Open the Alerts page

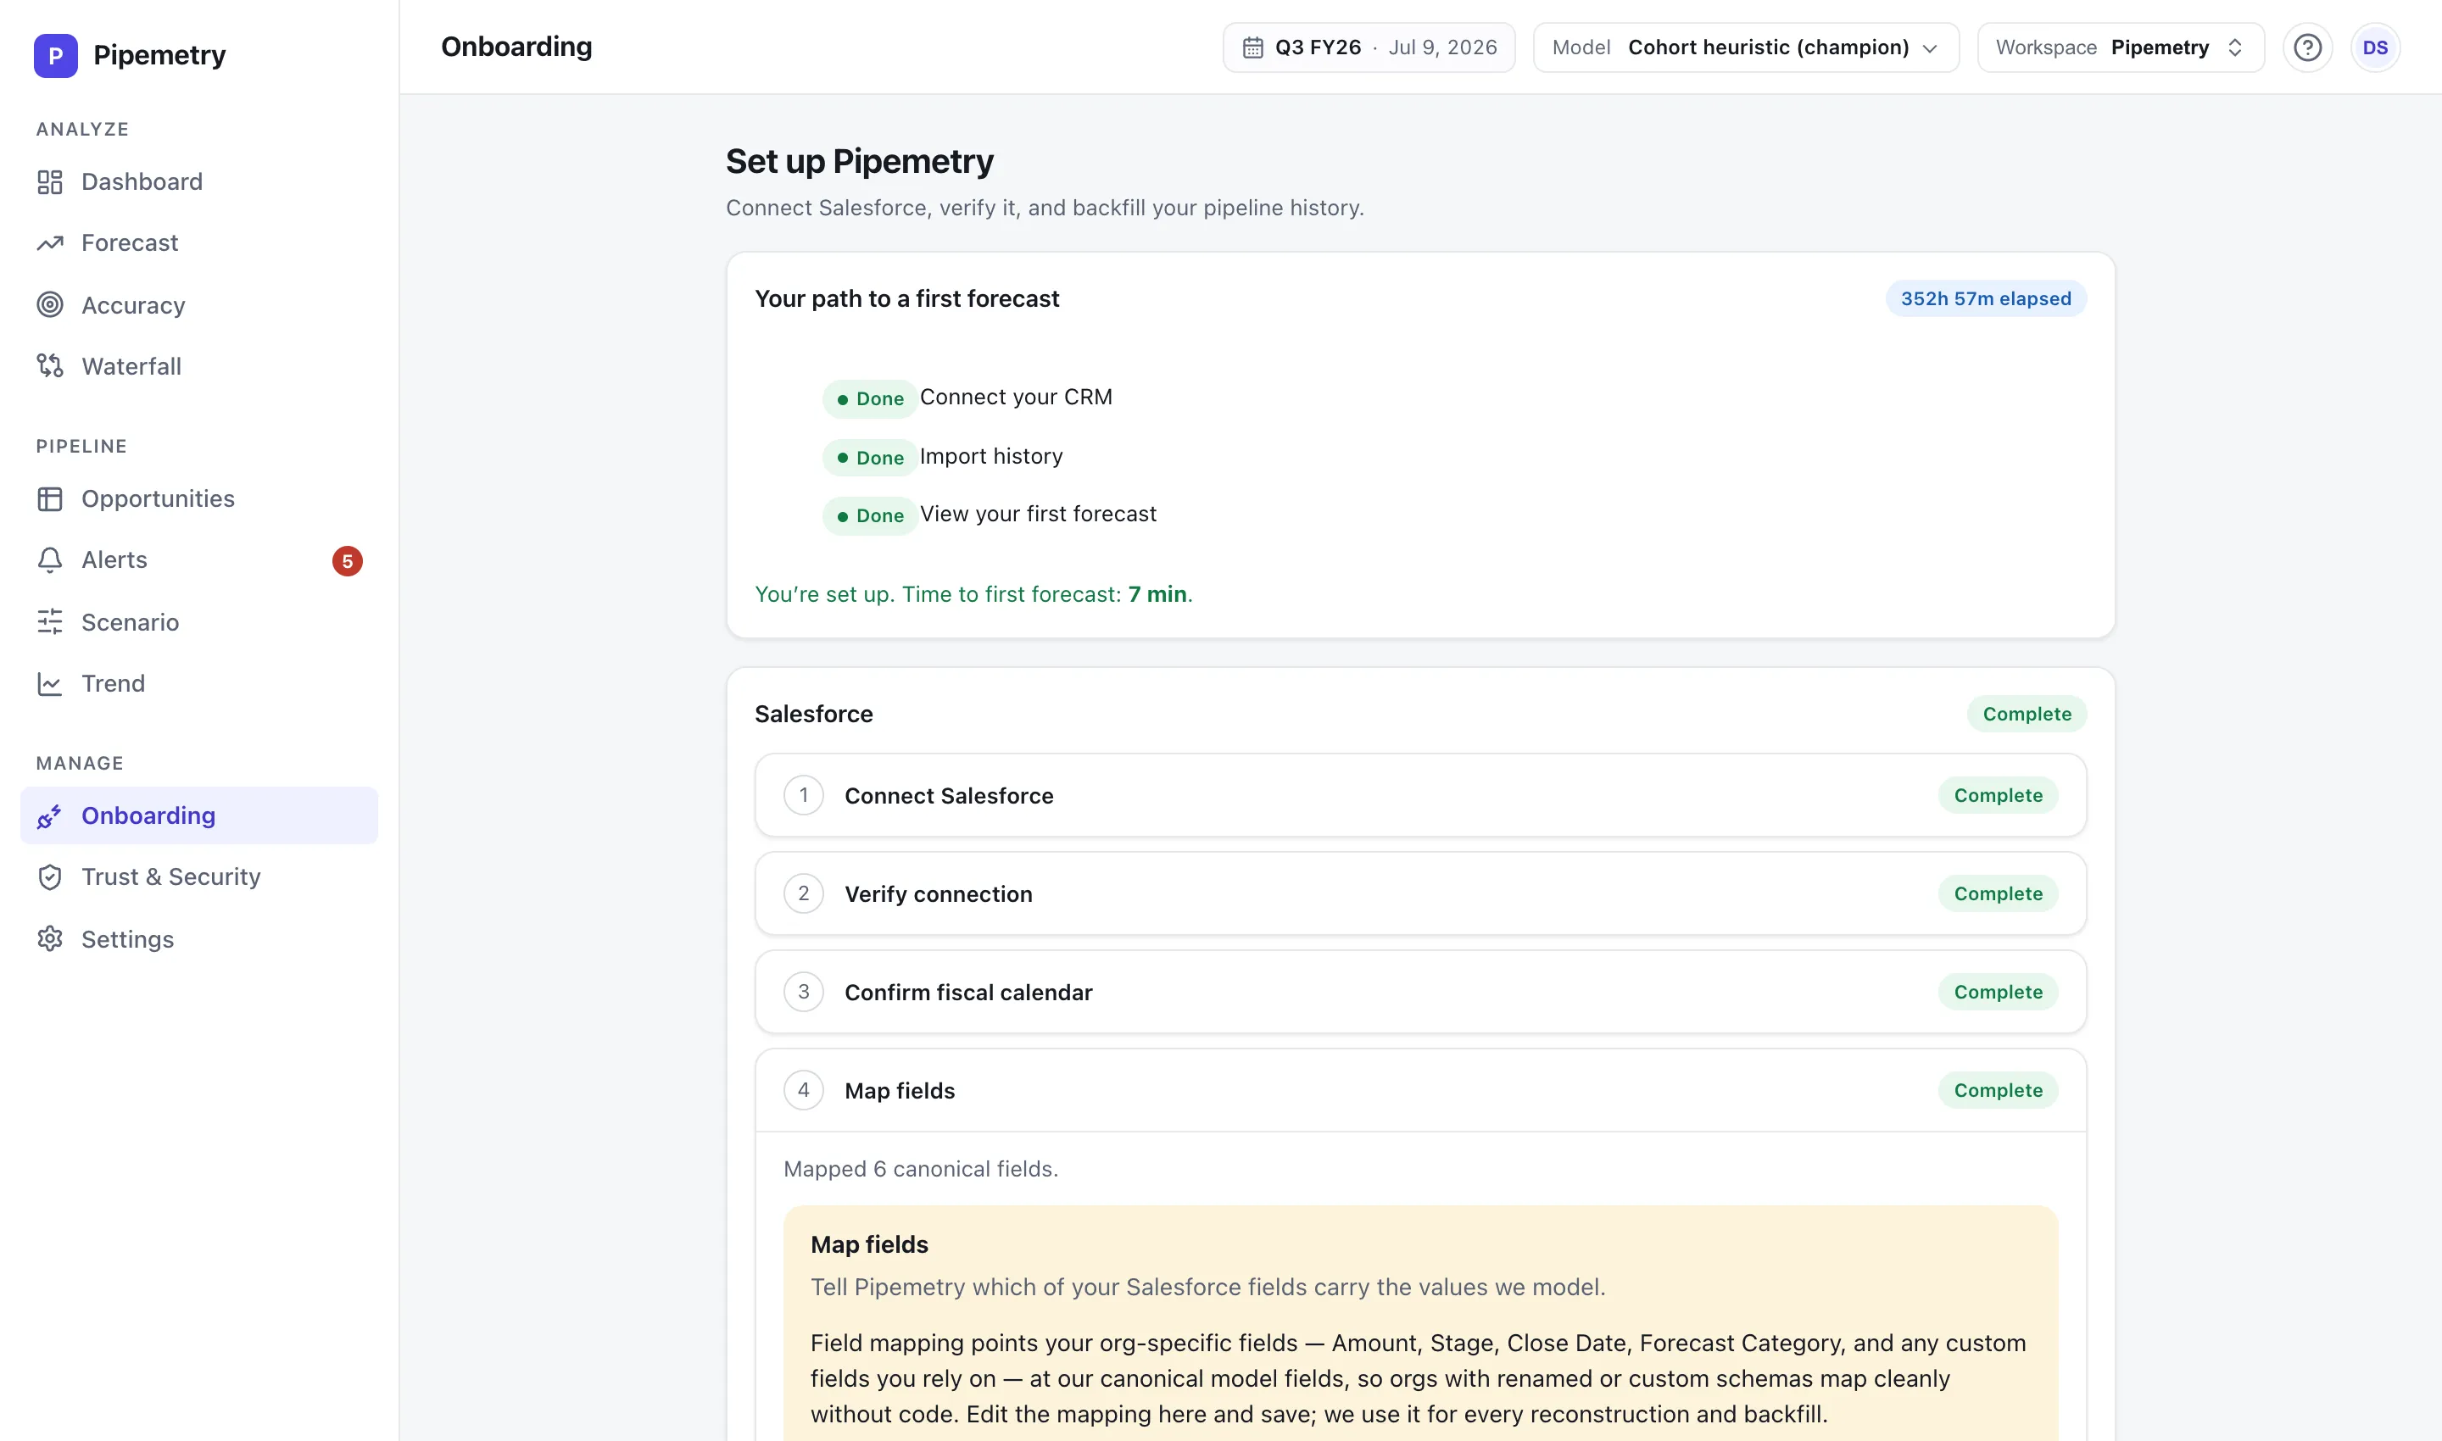point(198,560)
